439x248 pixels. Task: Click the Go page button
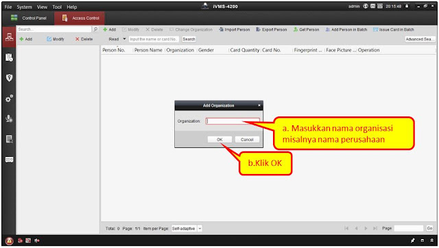tap(430, 228)
